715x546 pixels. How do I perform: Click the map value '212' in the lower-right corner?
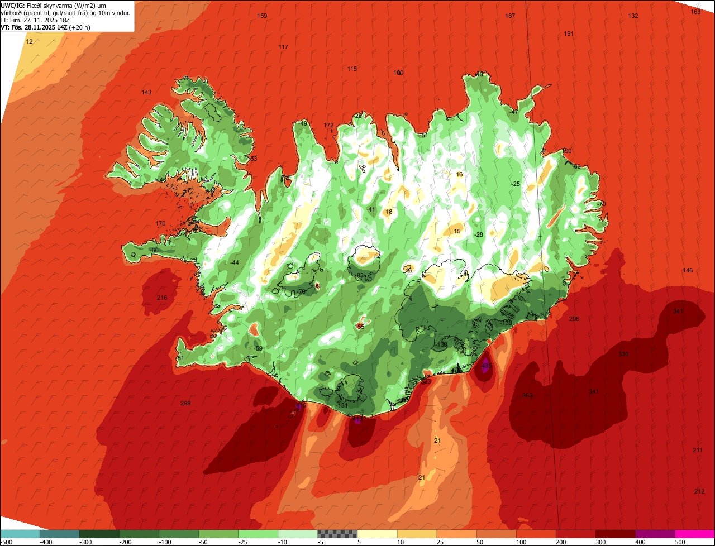click(x=699, y=491)
